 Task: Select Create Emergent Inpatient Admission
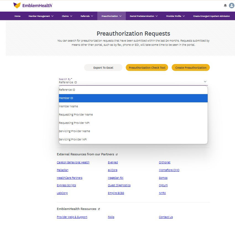point(211,16)
